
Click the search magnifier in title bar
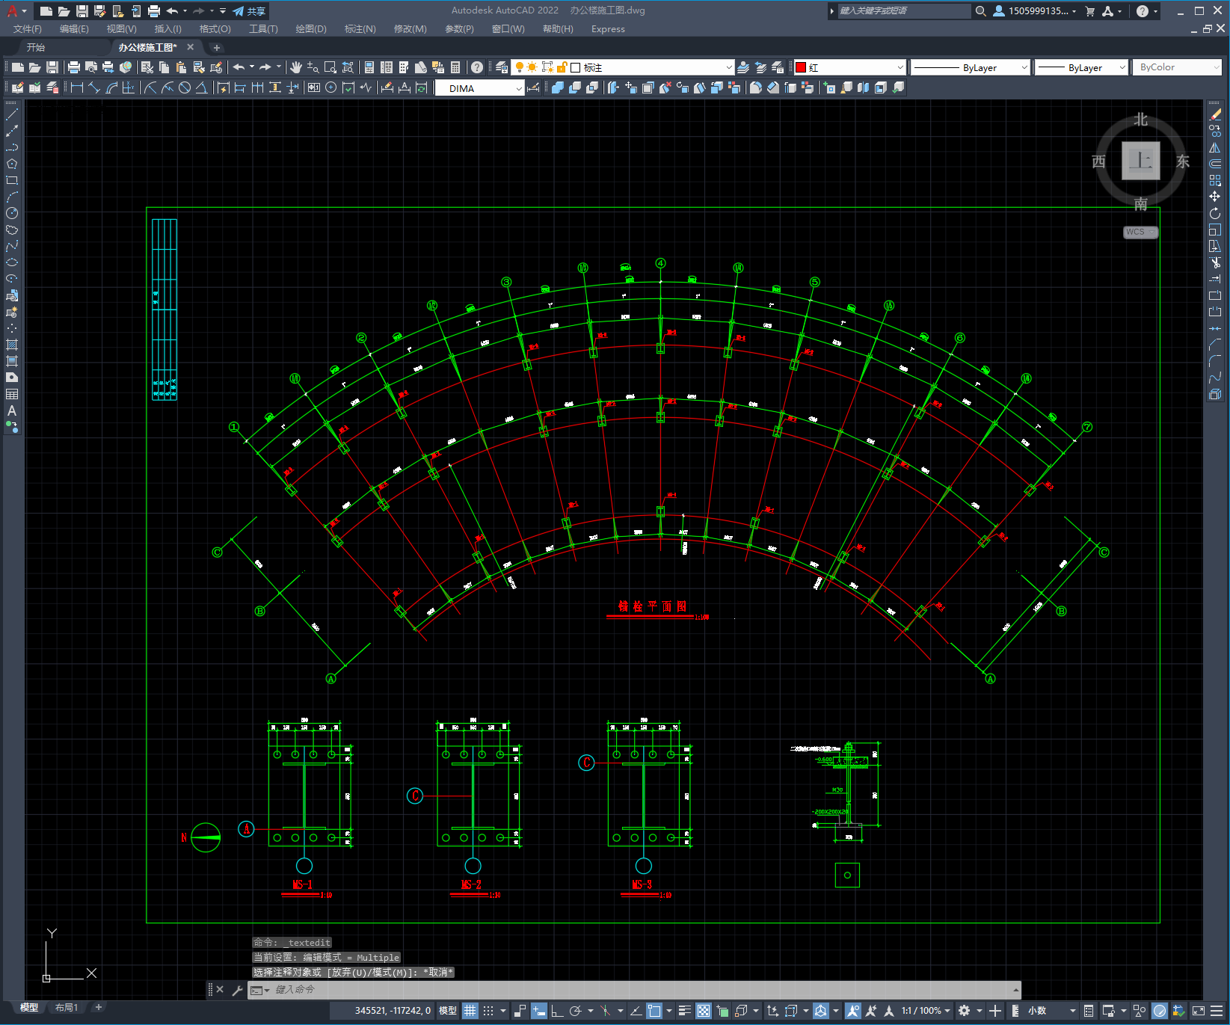[x=981, y=11]
